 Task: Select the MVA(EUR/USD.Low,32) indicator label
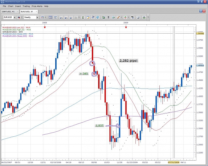[x=16, y=28]
